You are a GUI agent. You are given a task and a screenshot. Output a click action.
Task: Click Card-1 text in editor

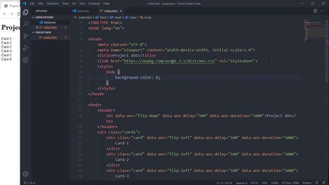pos(122,143)
